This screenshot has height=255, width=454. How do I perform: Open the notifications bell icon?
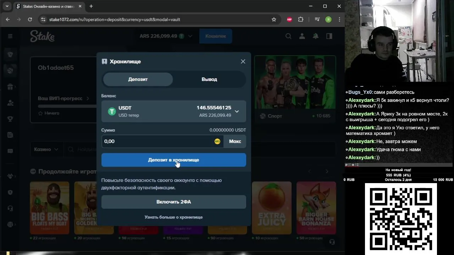point(315,36)
